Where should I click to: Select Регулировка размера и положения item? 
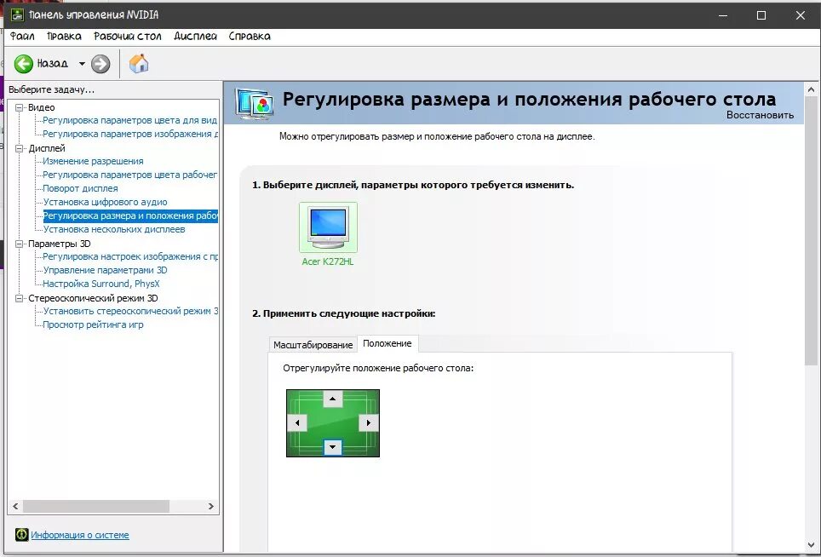[130, 215]
